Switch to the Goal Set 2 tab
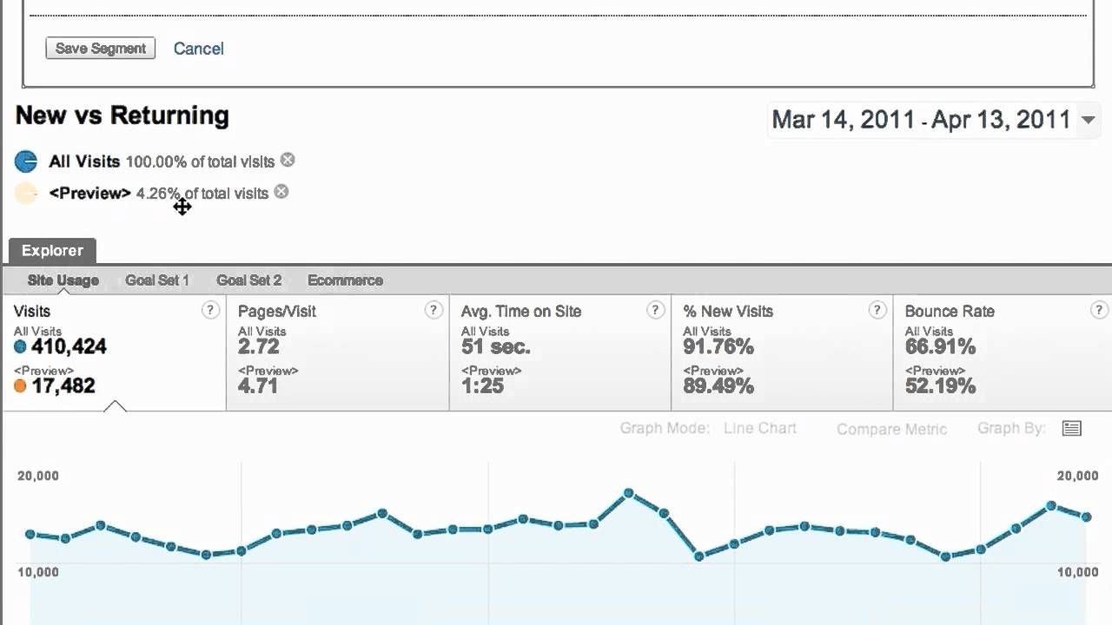 249,280
